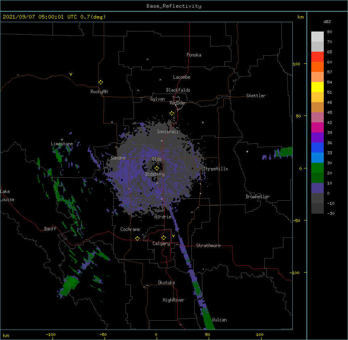Click the Cochrane town label
This screenshot has width=348, height=340.
click(130, 229)
